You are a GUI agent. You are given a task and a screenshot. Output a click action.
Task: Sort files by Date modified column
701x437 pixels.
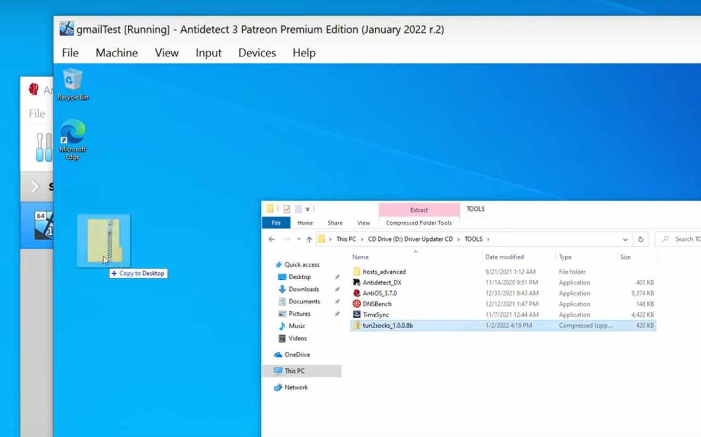point(504,257)
